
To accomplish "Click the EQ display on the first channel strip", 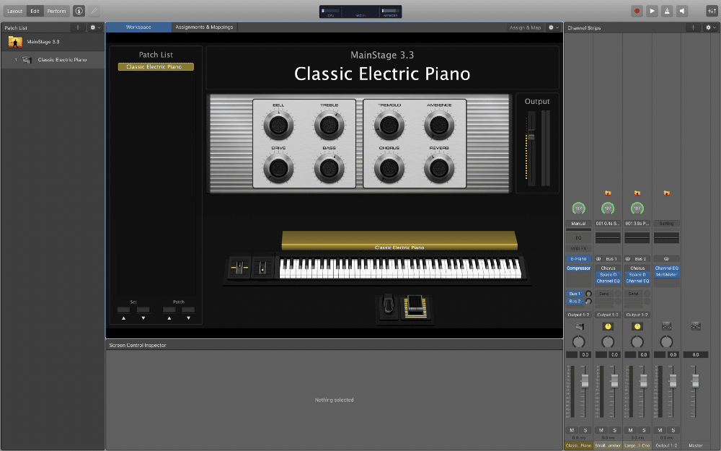I will point(578,238).
